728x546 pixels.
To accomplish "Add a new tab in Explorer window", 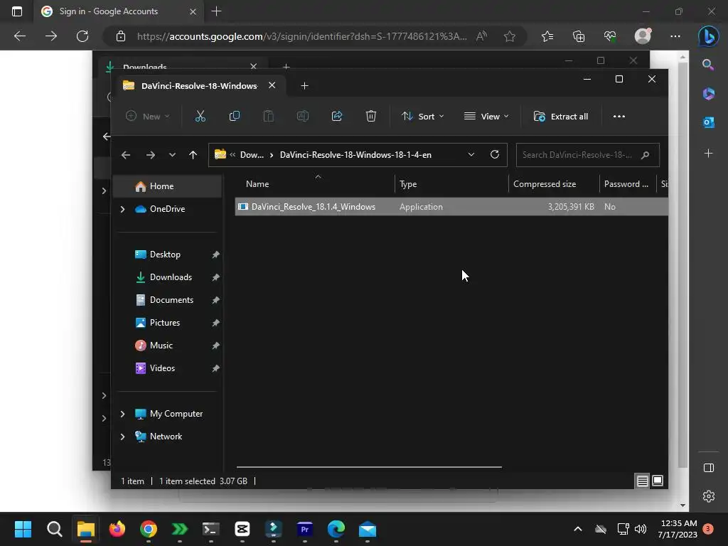I will 304,86.
